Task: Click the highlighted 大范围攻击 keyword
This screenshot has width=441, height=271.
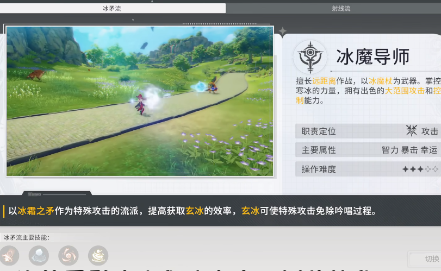Action: [x=404, y=91]
